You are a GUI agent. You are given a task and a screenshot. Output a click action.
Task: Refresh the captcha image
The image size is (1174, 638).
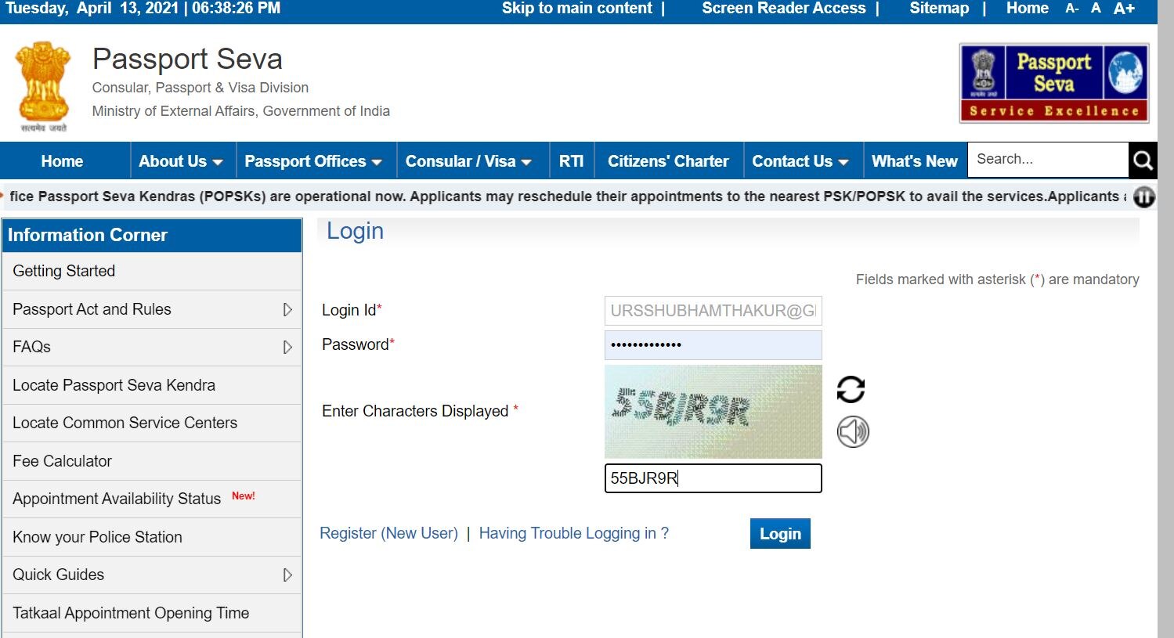(x=851, y=389)
